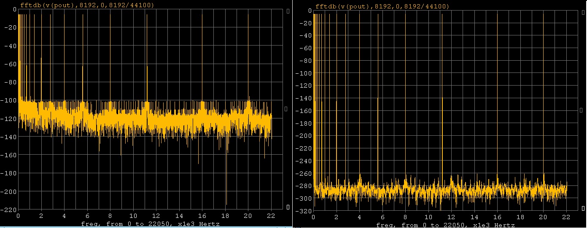Click the -220 label on left plot

(9, 209)
